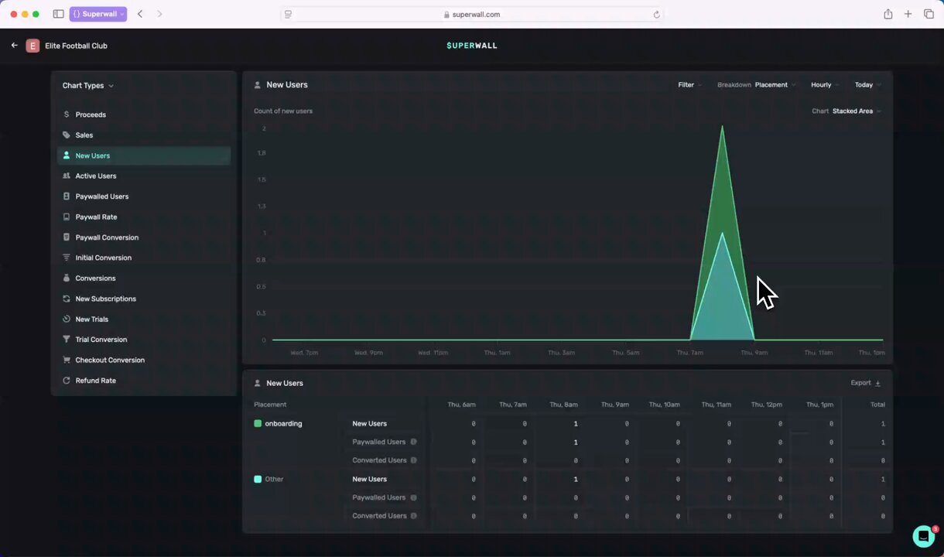Click the icon beside New Subscriptions
The width and height of the screenshot is (944, 557).
click(67, 299)
